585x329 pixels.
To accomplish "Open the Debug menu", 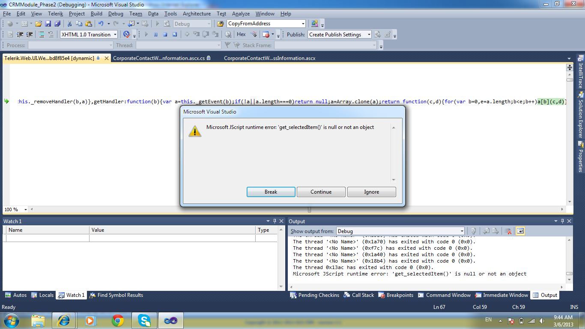I will (x=116, y=14).
